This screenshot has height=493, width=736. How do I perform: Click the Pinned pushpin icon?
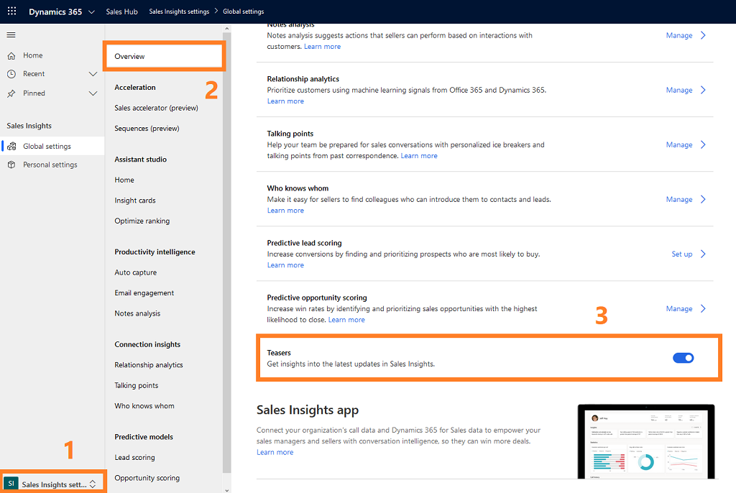pyautogui.click(x=10, y=93)
